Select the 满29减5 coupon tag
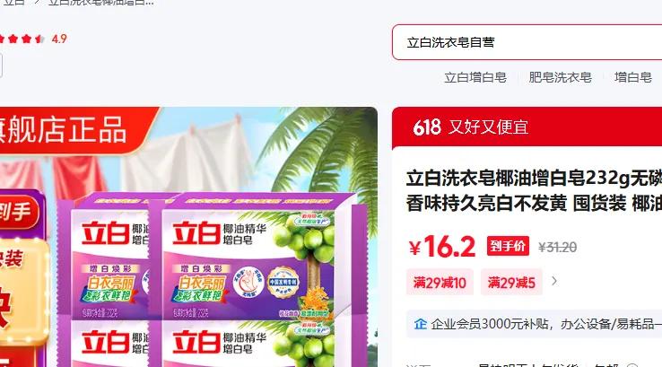This screenshot has width=662, height=367. (x=511, y=282)
